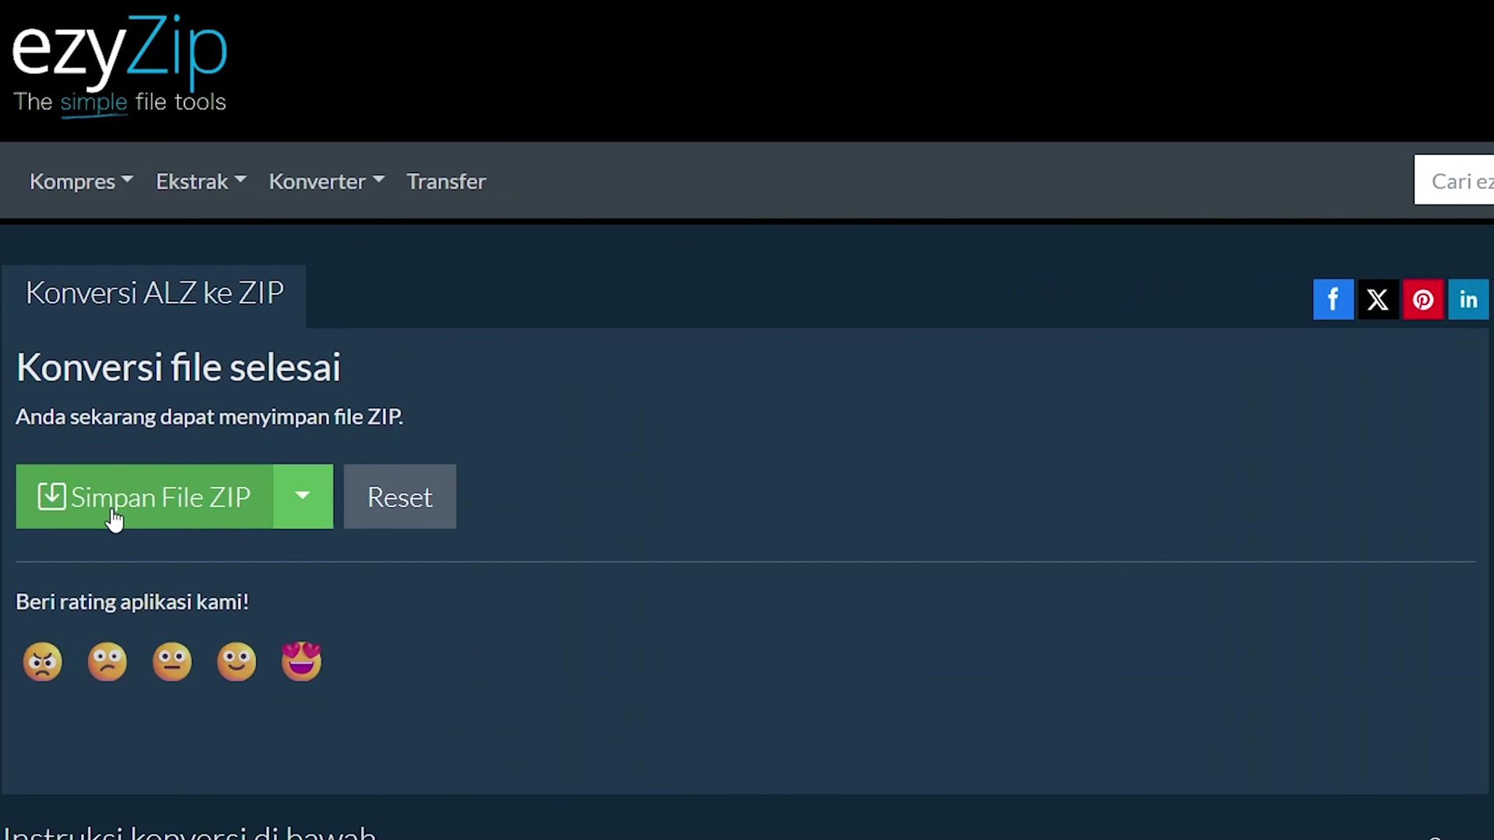Share page on LinkedIn icon
Image resolution: width=1494 pixels, height=840 pixels.
coord(1468,299)
